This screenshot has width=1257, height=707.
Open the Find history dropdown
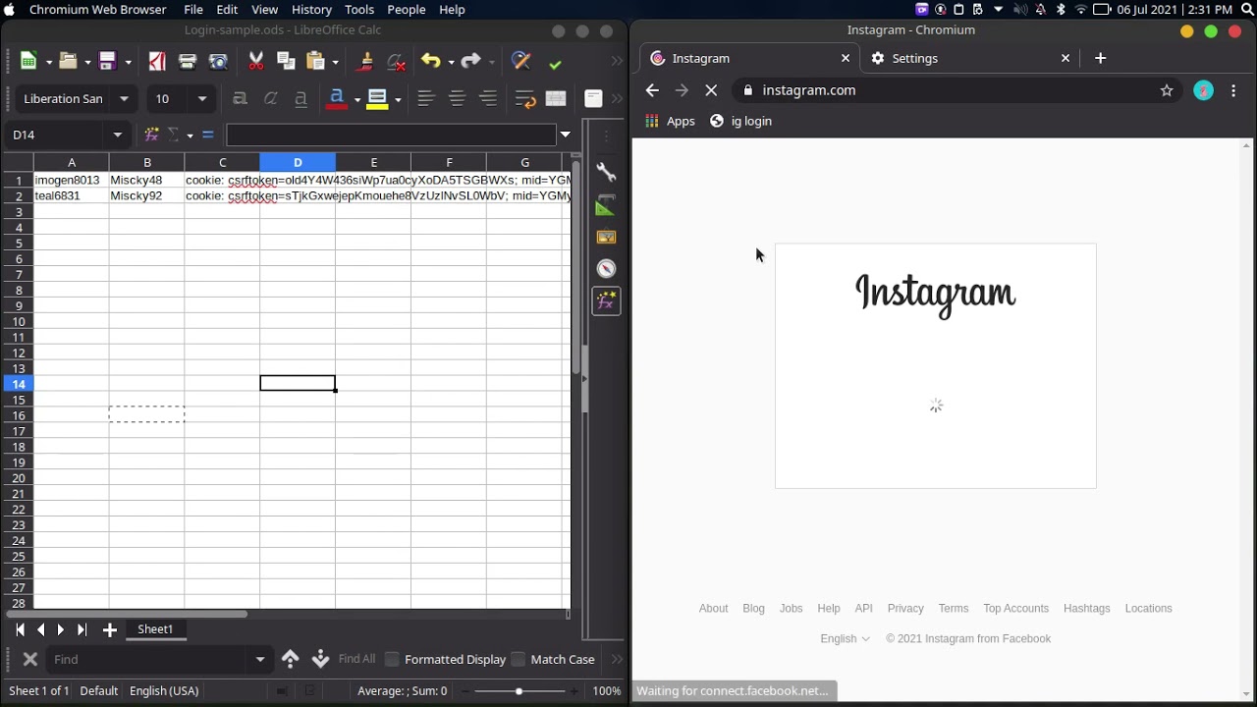[260, 659]
